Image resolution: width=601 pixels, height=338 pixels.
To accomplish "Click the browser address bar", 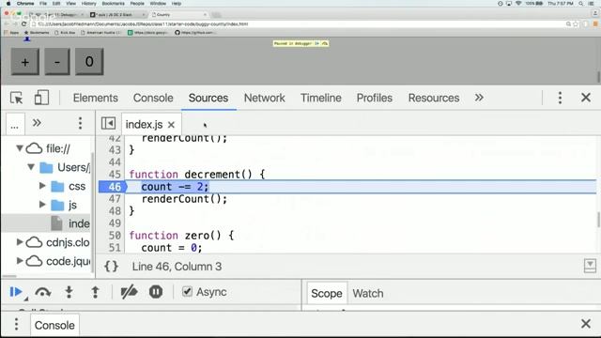I will [x=299, y=23].
